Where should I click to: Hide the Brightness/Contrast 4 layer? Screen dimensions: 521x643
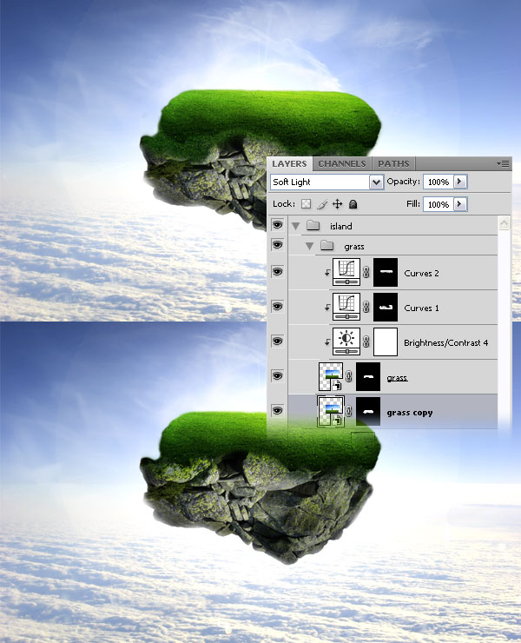[x=278, y=341]
